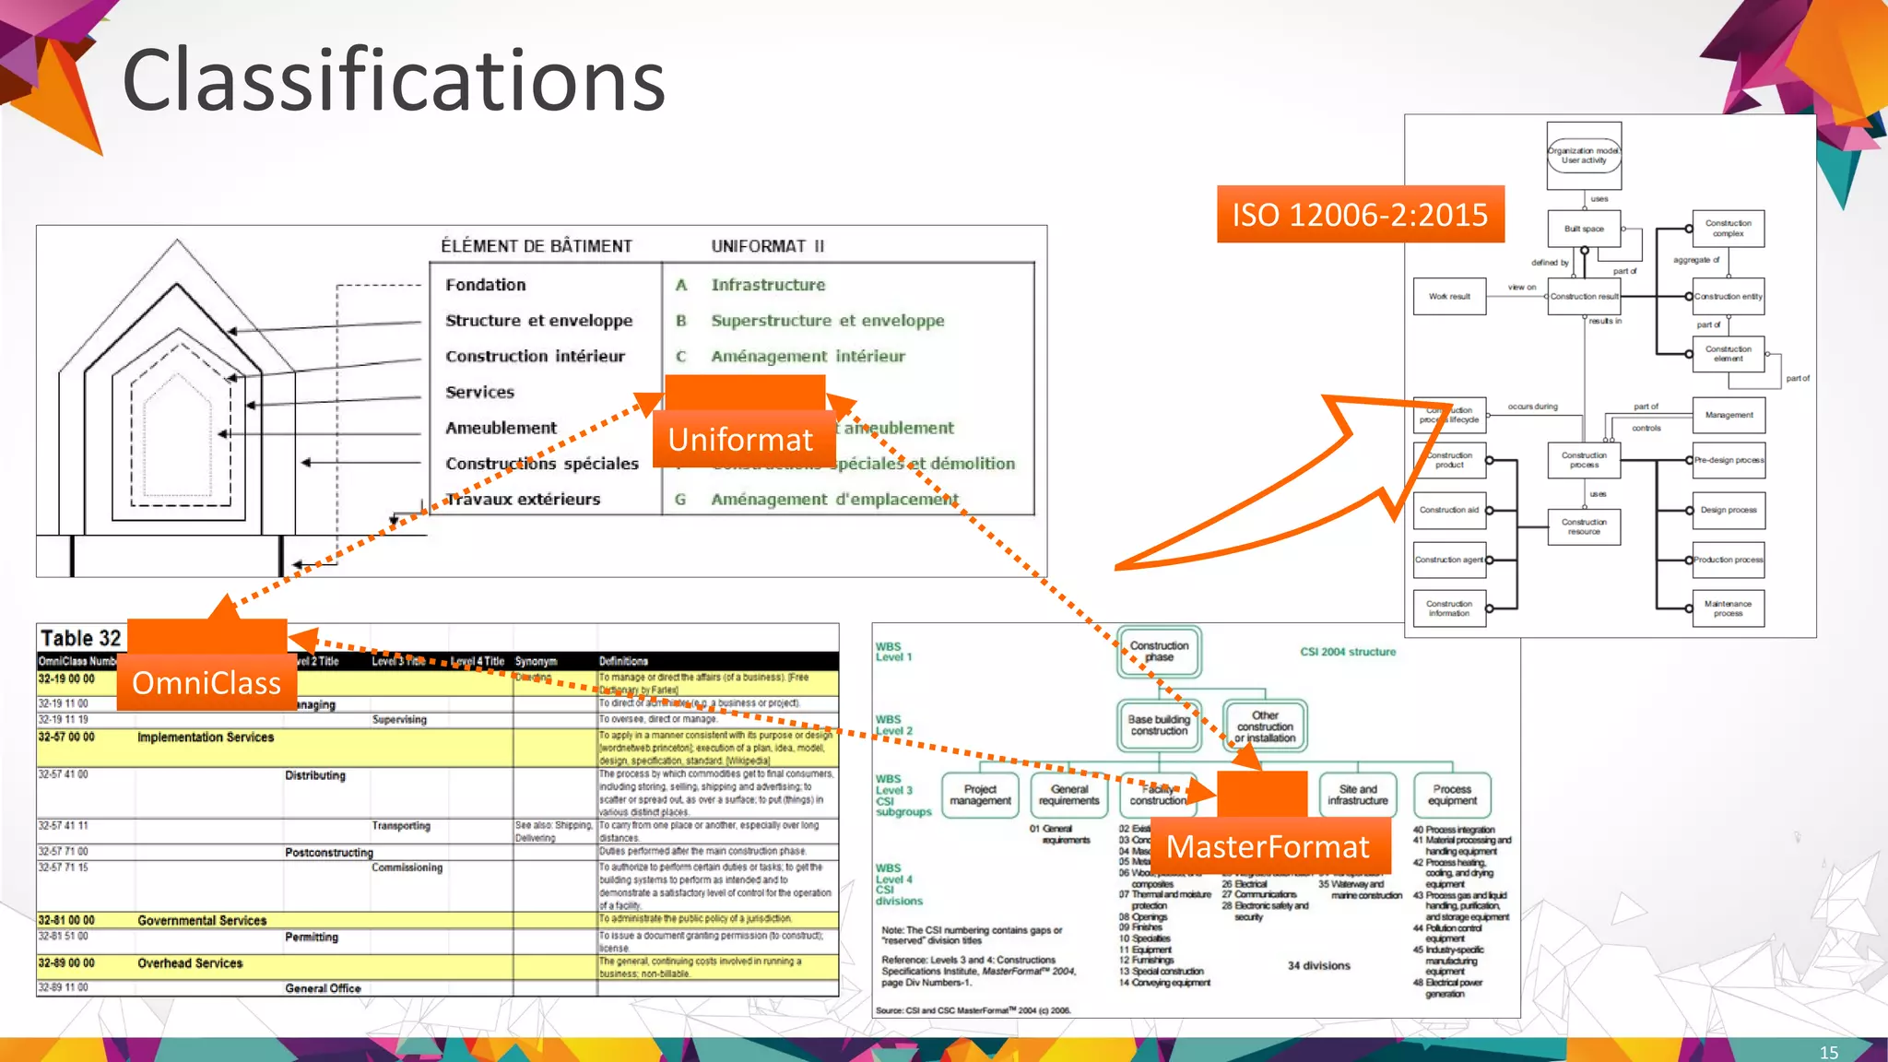
Task: Click slide number 15
Action: (1829, 1052)
